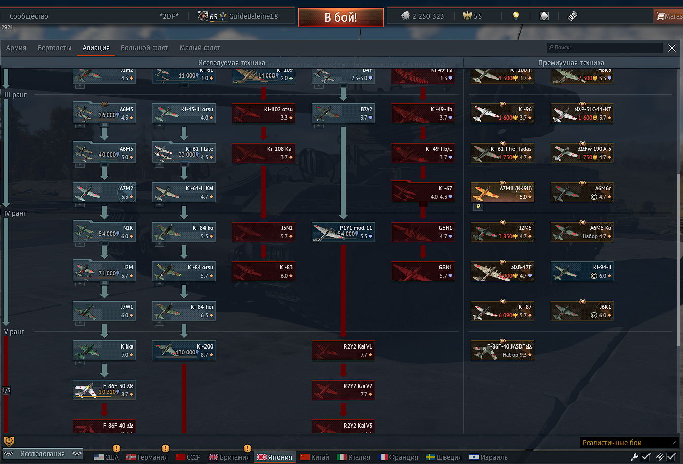Select the locked Ki-67 bomber card

pyautogui.click(x=423, y=192)
